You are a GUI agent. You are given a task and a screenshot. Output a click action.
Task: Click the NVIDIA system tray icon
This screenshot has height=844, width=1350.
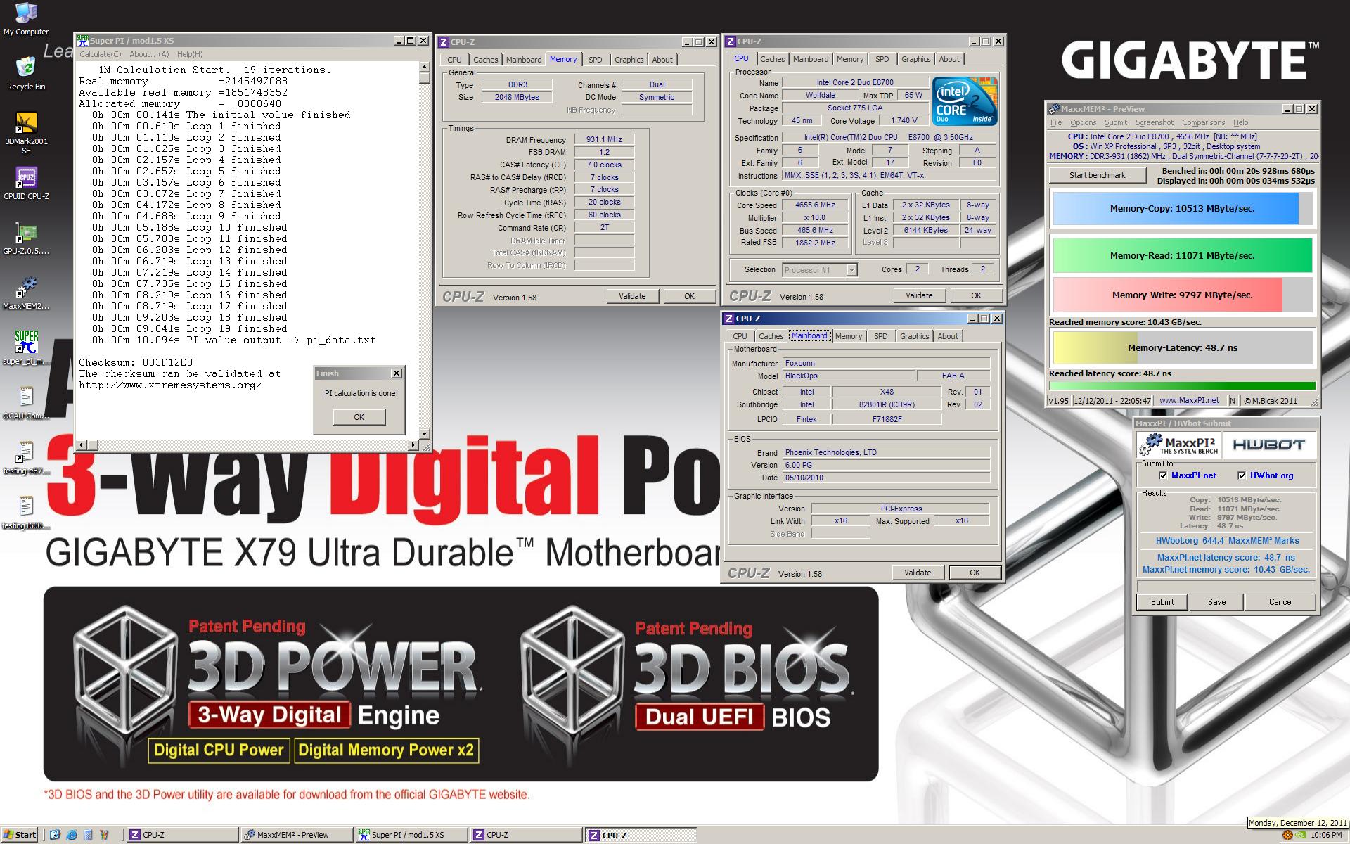(1301, 835)
